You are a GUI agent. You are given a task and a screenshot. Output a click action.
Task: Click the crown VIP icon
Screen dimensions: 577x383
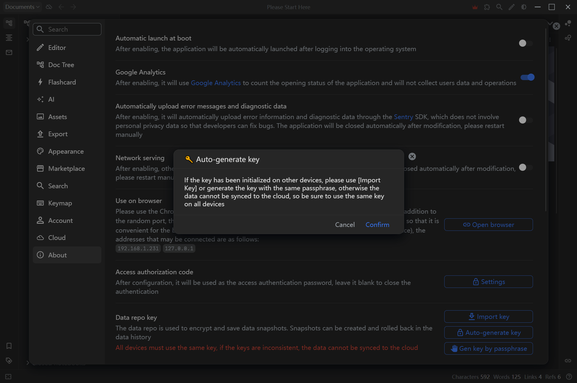tap(475, 7)
